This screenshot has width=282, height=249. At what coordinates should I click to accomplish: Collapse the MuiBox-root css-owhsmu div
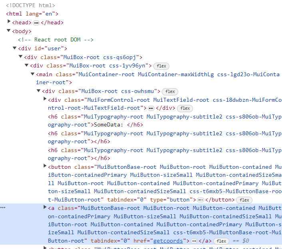[x=38, y=91]
